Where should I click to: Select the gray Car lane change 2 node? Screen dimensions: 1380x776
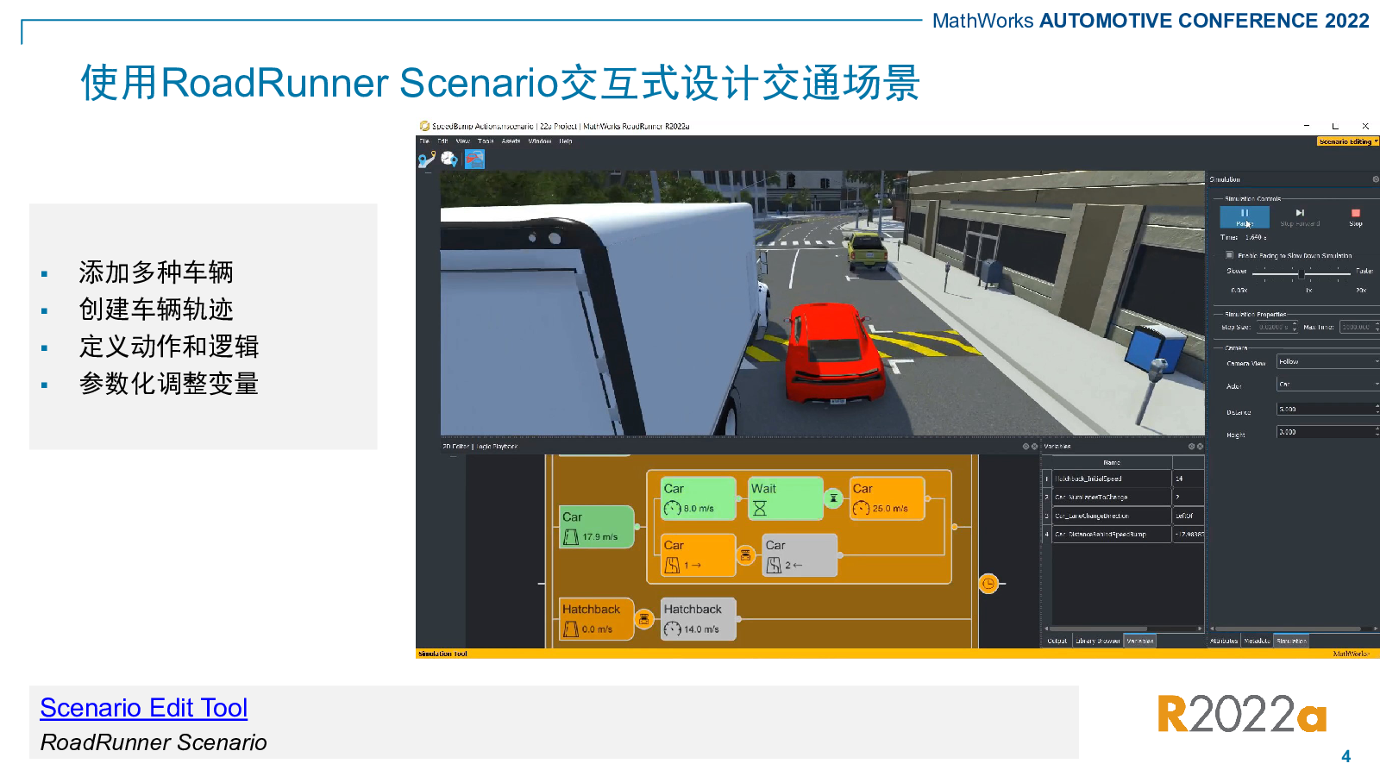click(x=800, y=555)
